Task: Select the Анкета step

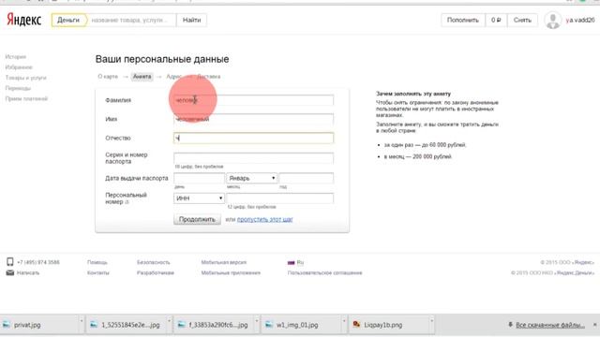Action: click(142, 77)
